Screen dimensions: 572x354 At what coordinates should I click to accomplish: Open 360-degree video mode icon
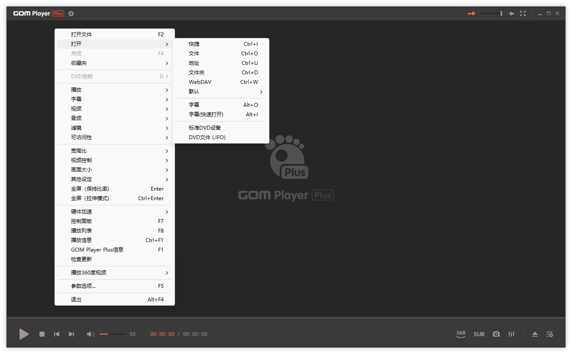[460, 334]
